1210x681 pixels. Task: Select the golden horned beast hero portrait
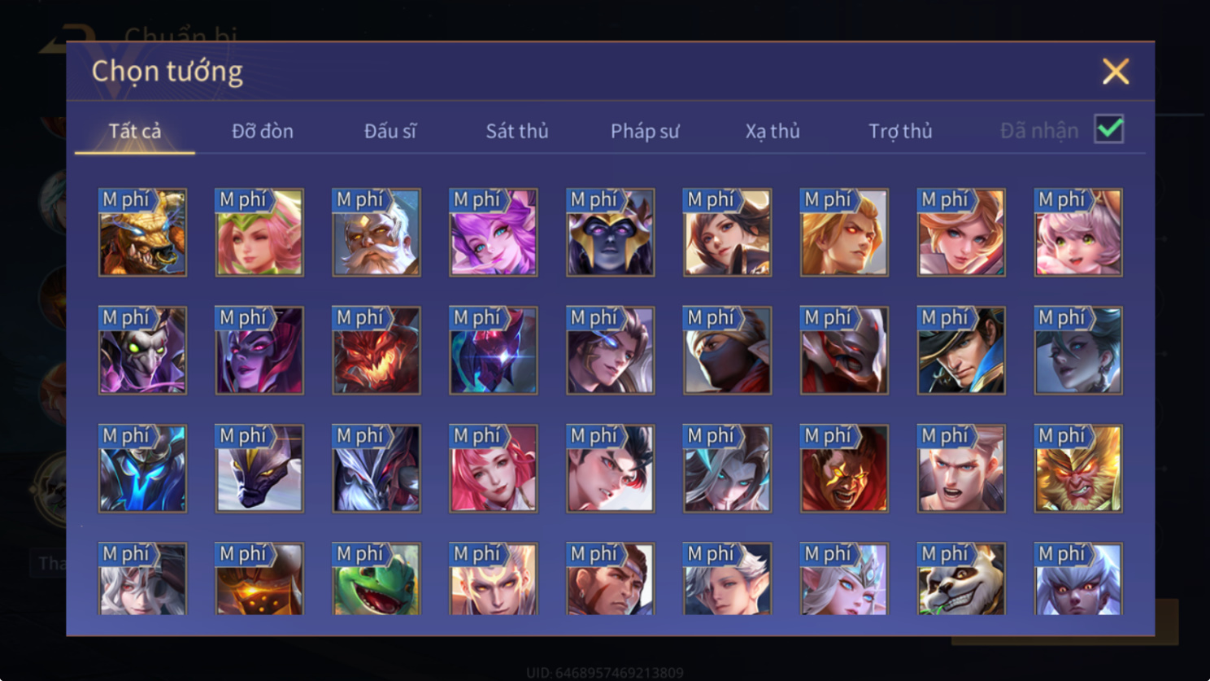click(142, 233)
